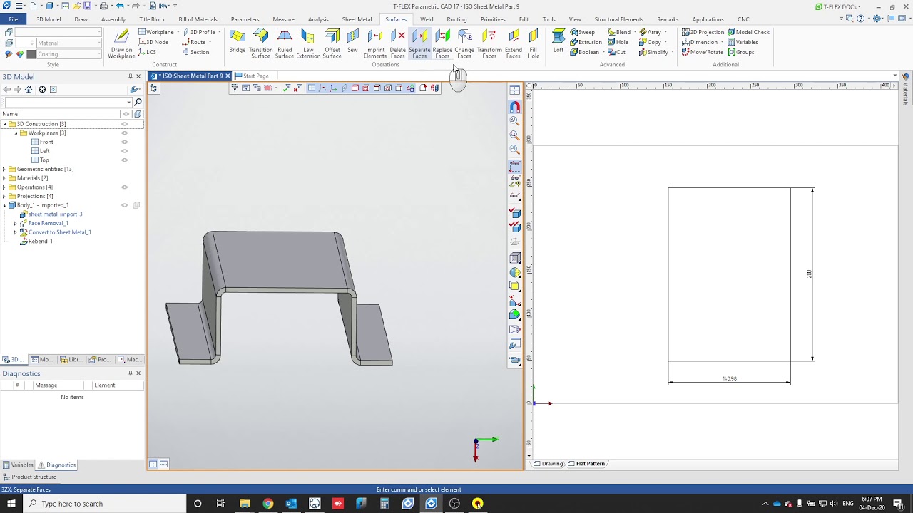This screenshot has width=913, height=513.
Task: Close the ISO Sheet Metal Part 9 tab
Action: (x=228, y=76)
